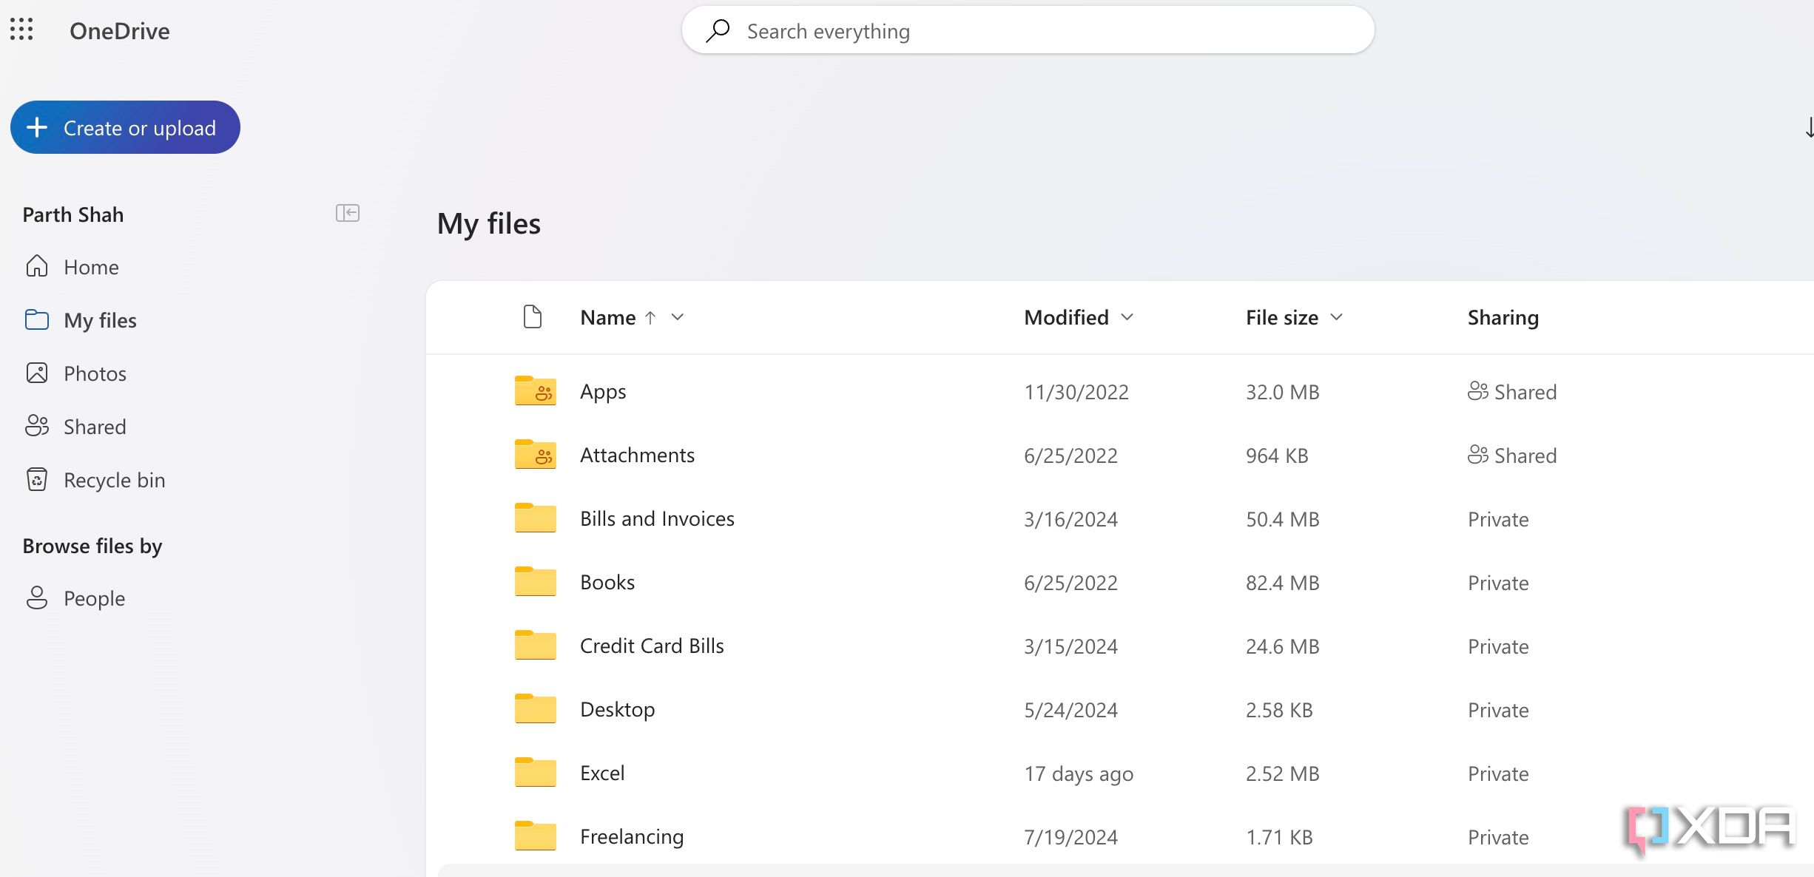This screenshot has width=1814, height=877.
Task: Toggle the ascending sort arrow beside Name
Action: (650, 317)
